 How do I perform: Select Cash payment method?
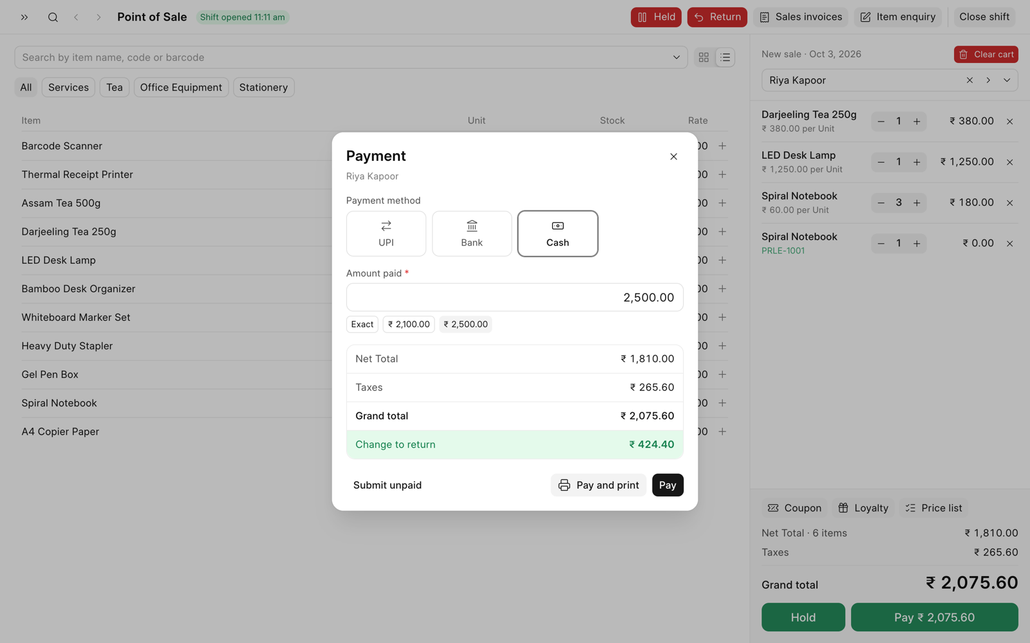pyautogui.click(x=557, y=233)
